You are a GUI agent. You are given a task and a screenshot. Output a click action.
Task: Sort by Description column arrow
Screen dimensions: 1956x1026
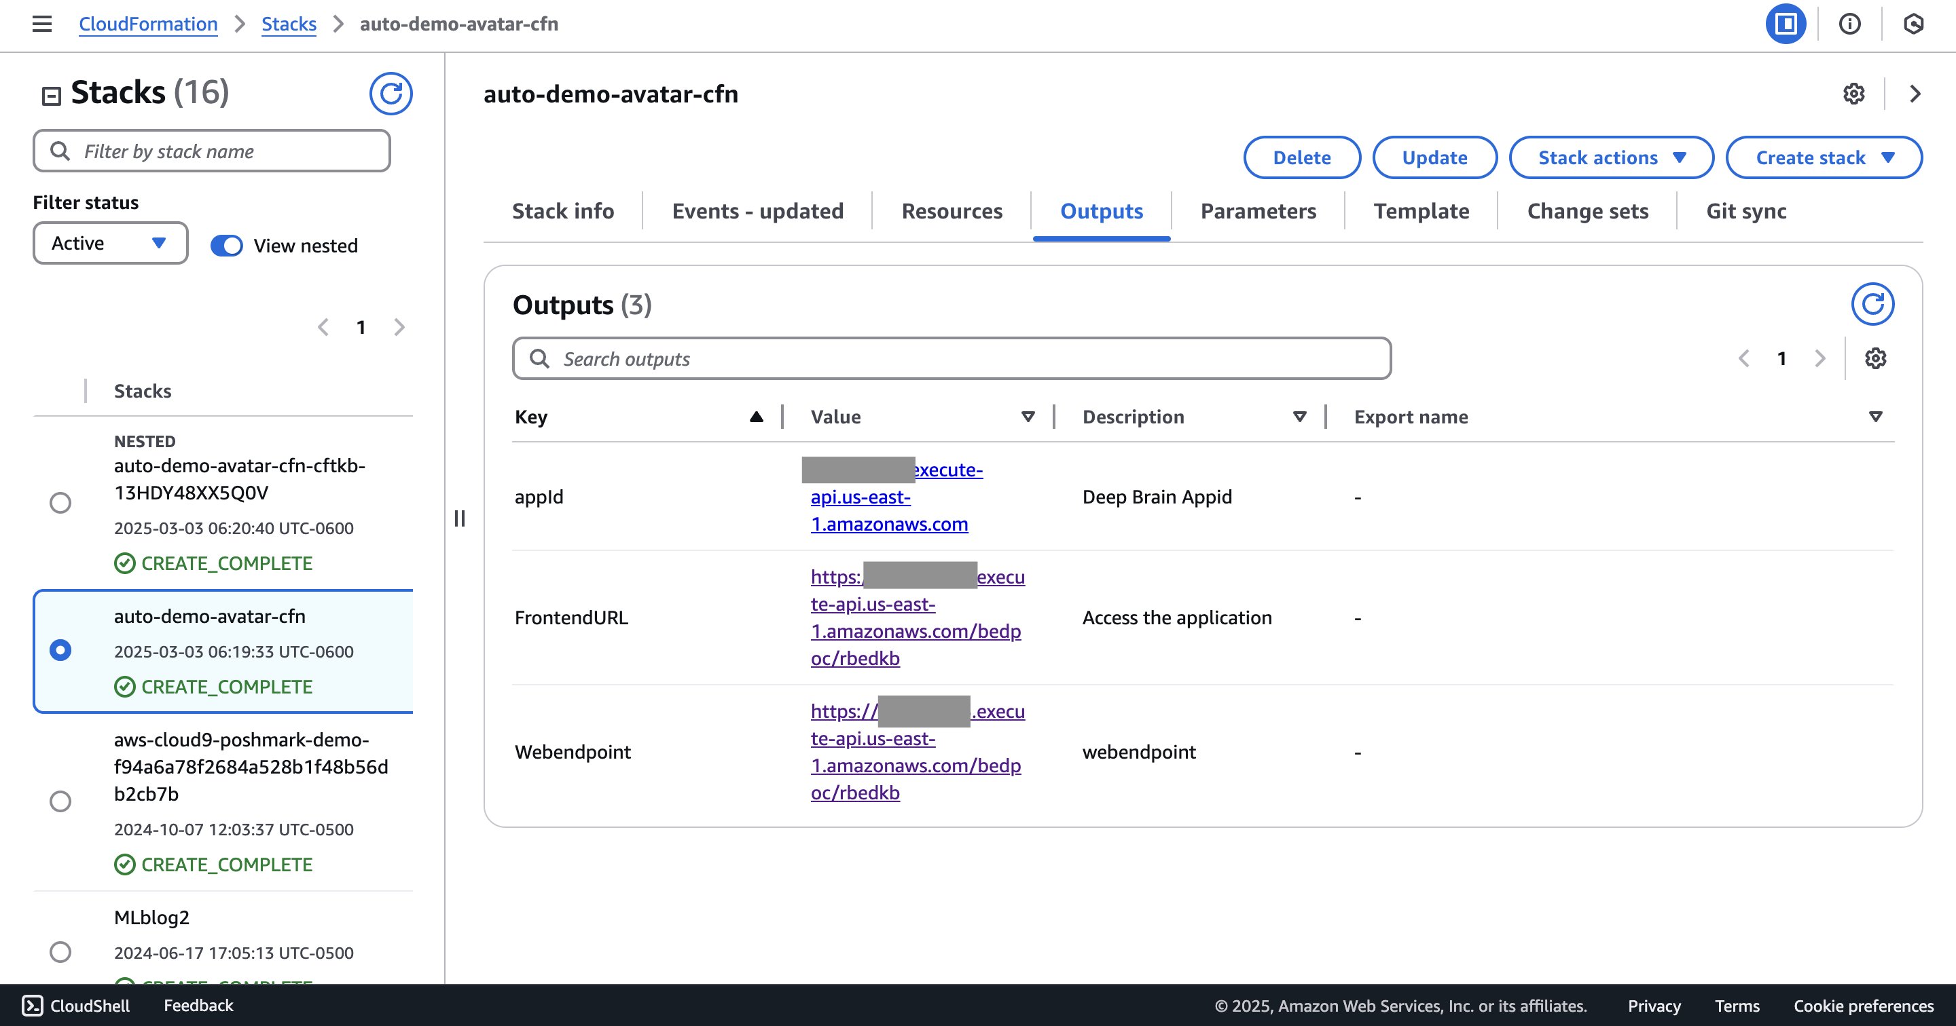[x=1299, y=417]
